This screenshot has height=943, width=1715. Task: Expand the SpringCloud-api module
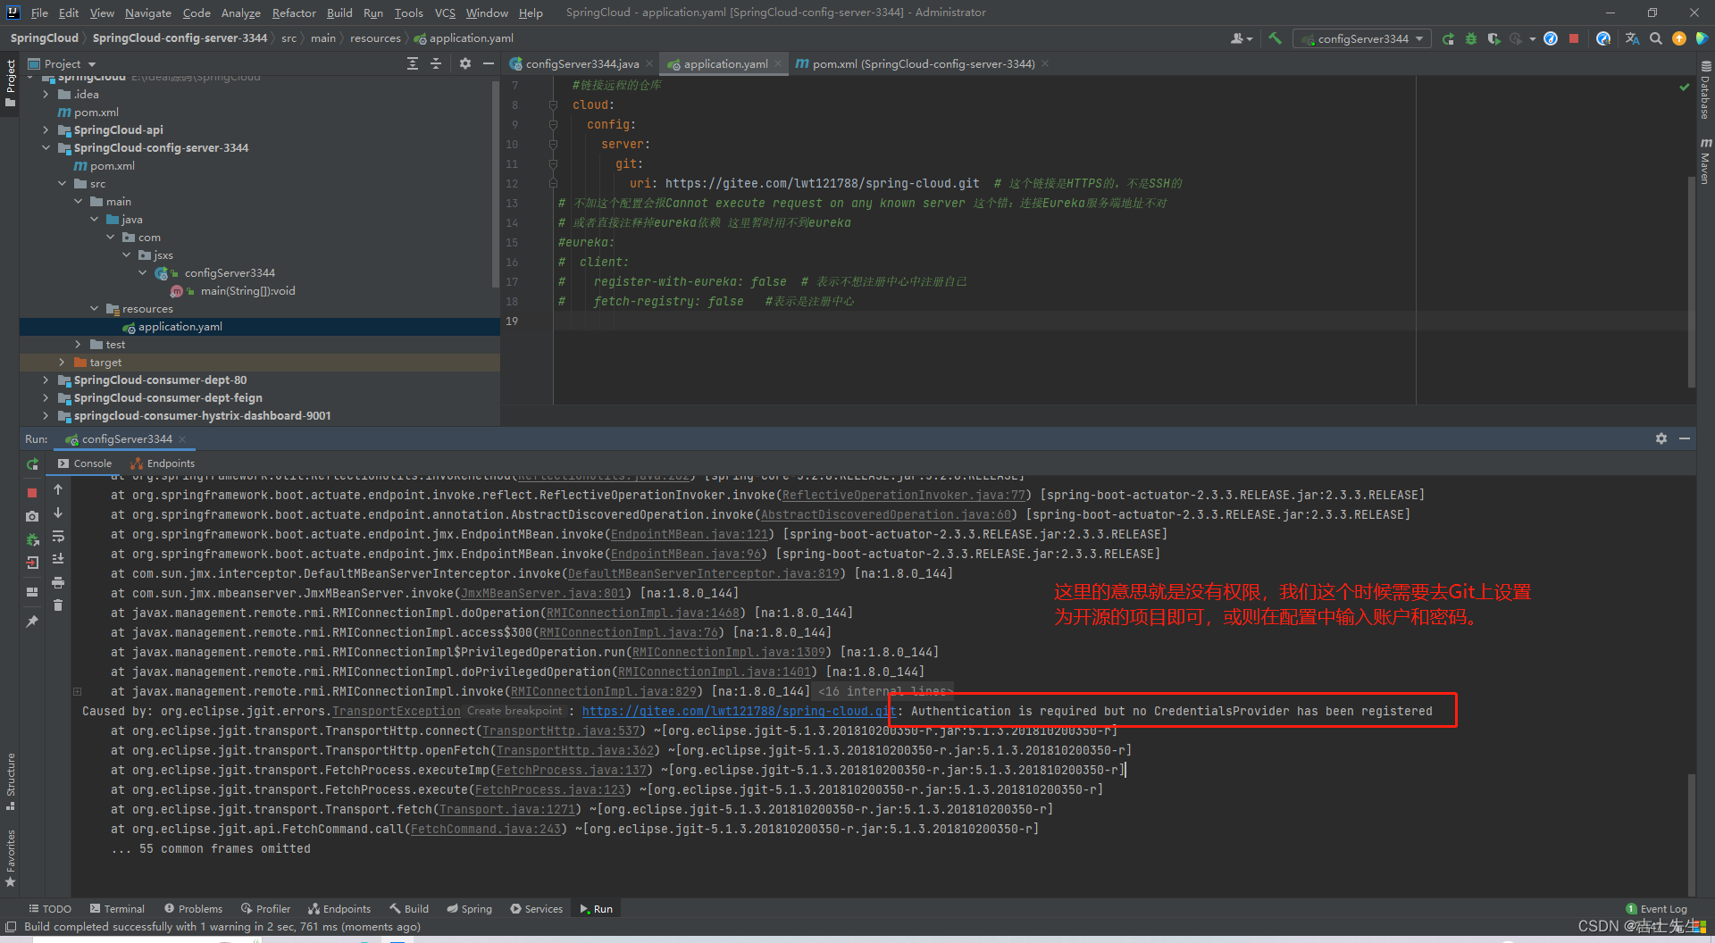point(46,129)
